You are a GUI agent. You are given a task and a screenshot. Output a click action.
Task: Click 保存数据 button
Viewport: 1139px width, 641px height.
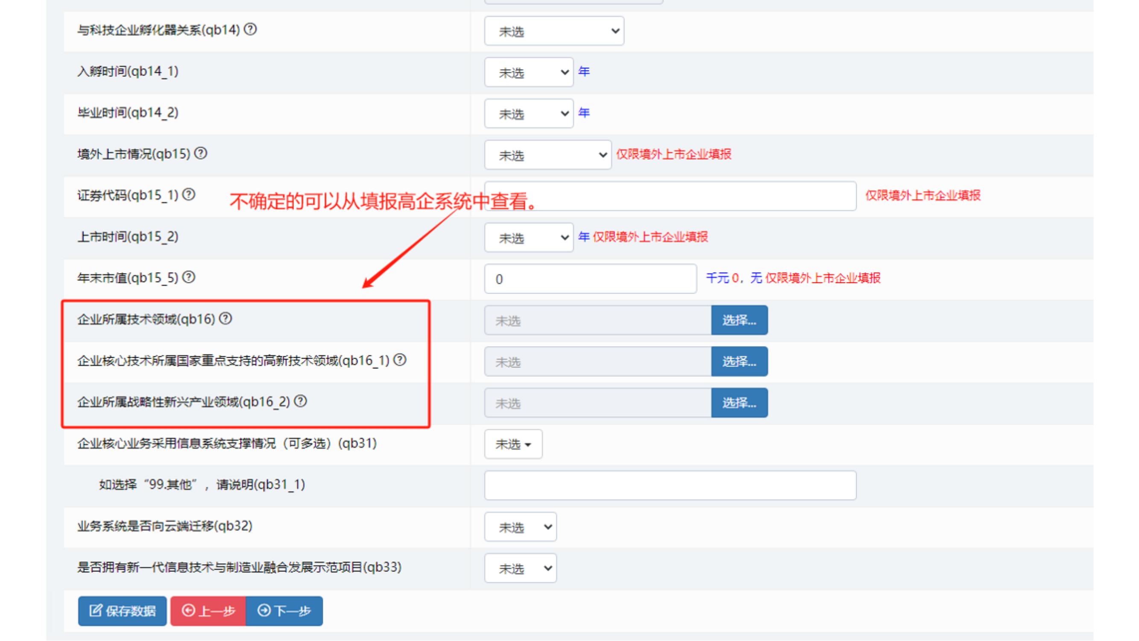click(x=123, y=611)
